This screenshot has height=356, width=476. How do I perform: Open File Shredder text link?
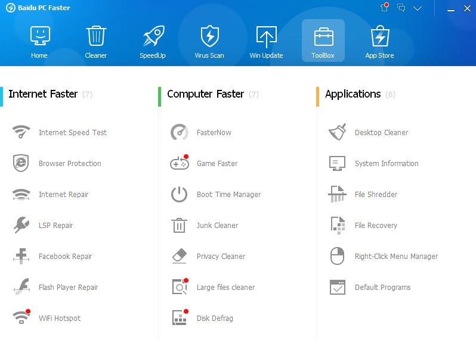pos(376,194)
